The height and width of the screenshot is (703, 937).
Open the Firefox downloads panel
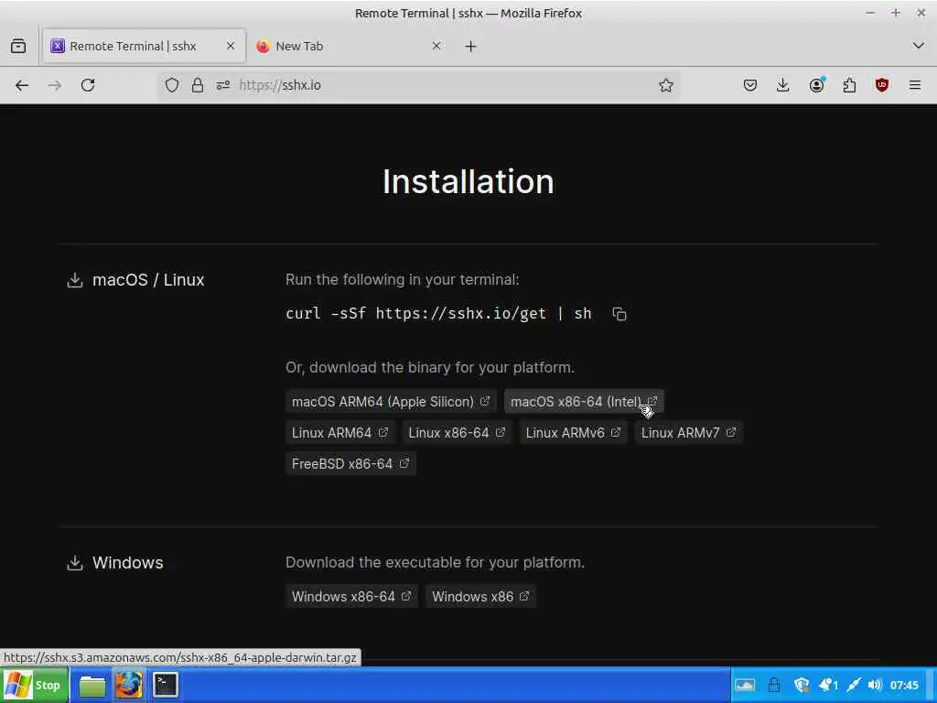coord(782,85)
